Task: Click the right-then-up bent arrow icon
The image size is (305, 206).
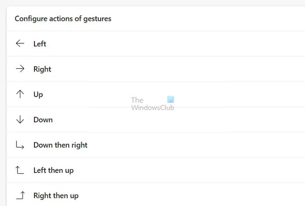Action: [20, 196]
